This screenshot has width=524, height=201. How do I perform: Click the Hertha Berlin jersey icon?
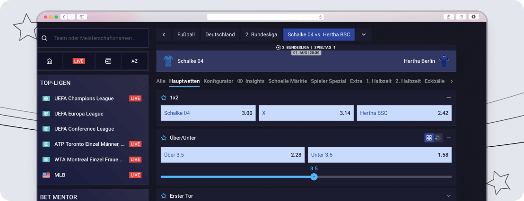pos(444,61)
